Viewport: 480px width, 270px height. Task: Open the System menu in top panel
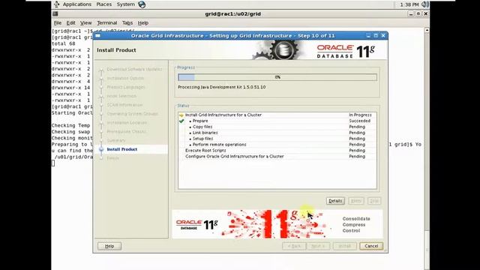click(x=125, y=4)
